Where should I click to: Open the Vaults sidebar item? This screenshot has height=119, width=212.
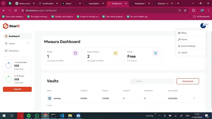coord(12,43)
